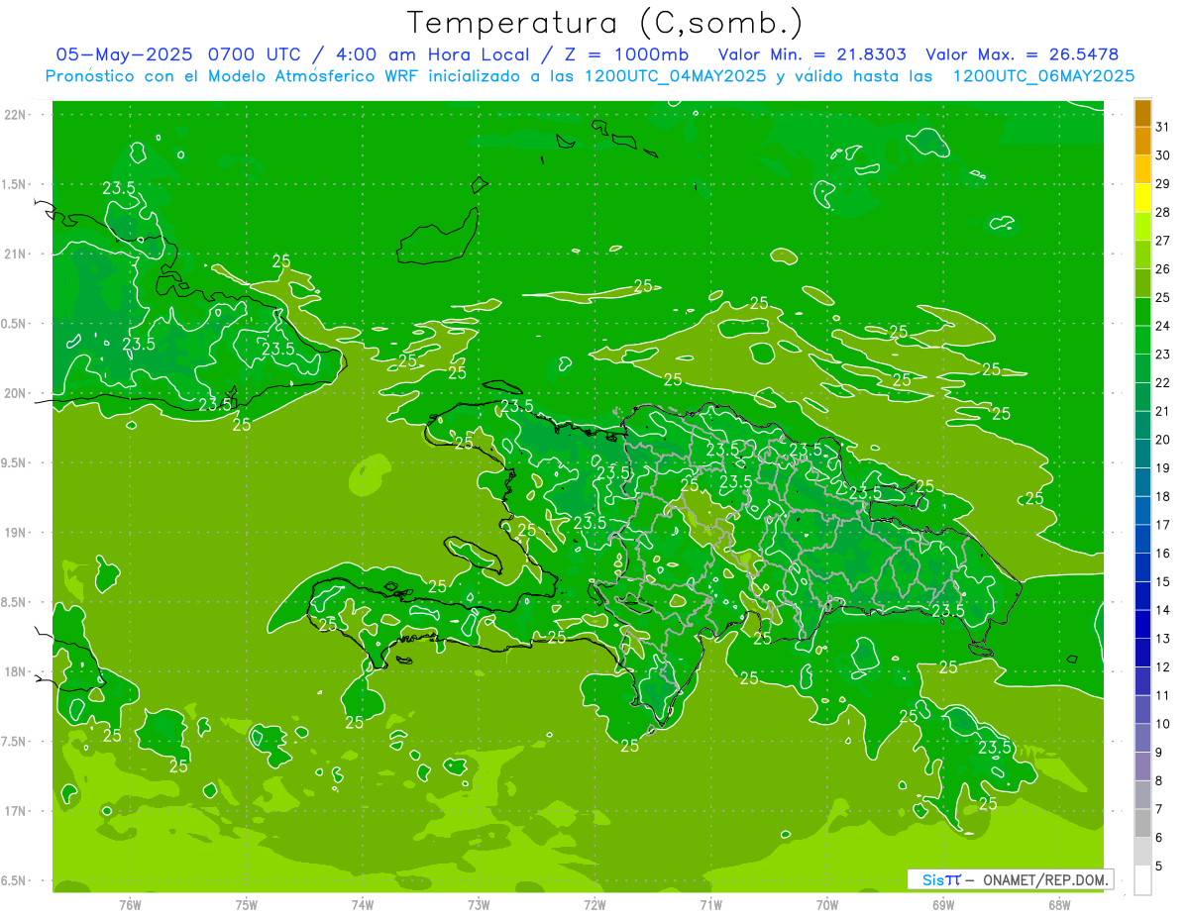Viewport: 1189px width, 918px height.
Task: Click the white swatch below 5
Action: pyautogui.click(x=1142, y=880)
